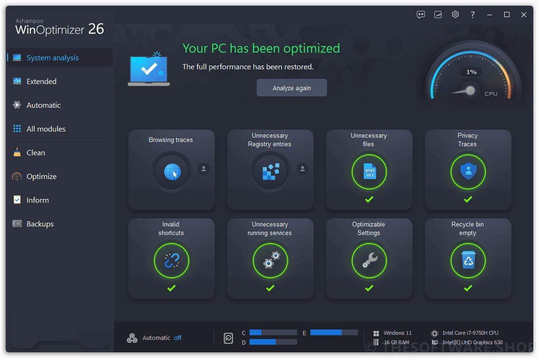The height and width of the screenshot is (358, 539).
Task: Click the hard drive icon in footer
Action: (x=228, y=338)
